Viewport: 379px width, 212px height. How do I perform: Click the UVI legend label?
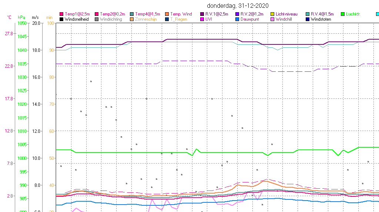[x=209, y=19]
